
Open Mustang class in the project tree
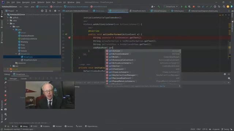coord(24,42)
